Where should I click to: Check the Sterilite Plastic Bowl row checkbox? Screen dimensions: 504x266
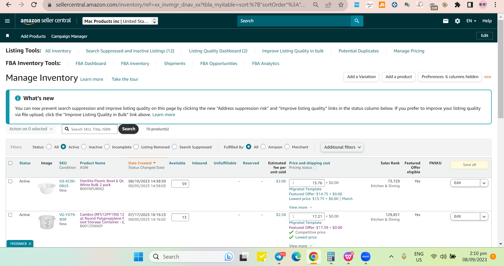click(x=10, y=181)
